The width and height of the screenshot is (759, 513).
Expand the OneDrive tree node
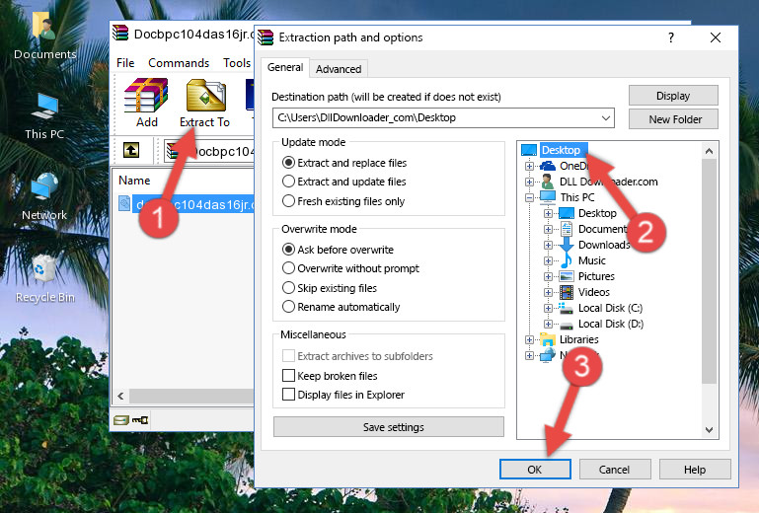pos(529,166)
